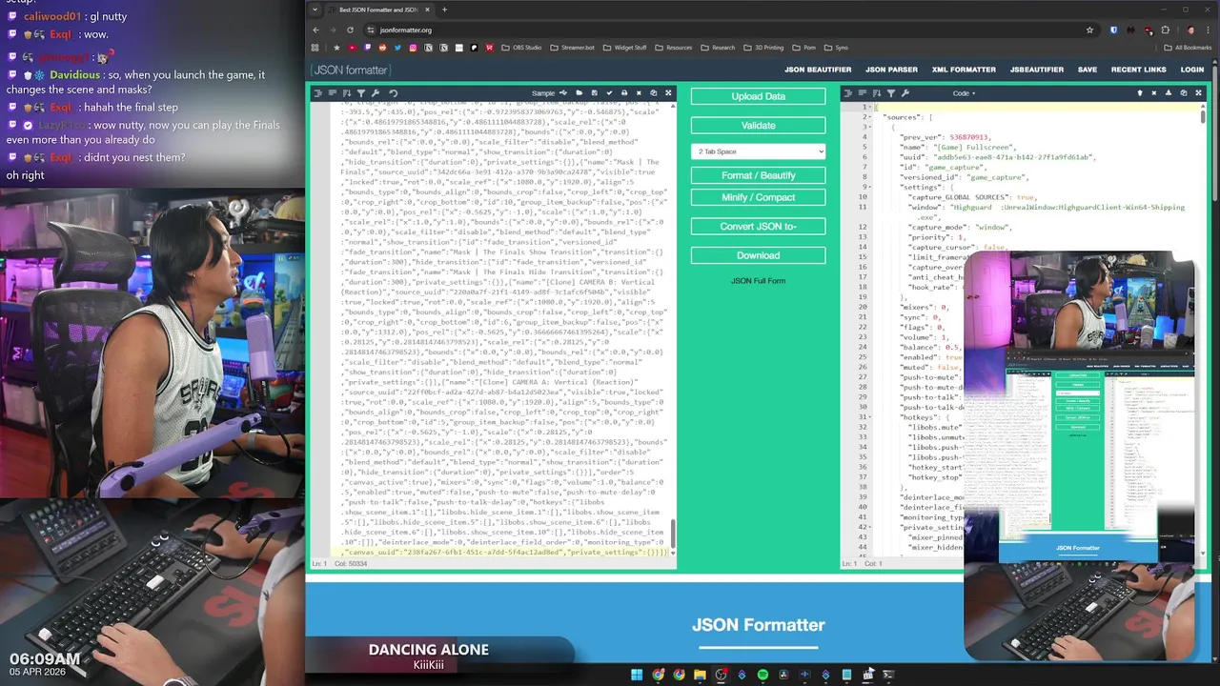Click the fullscreen icon in left editor toolbar
This screenshot has height=686, width=1220.
[668, 93]
